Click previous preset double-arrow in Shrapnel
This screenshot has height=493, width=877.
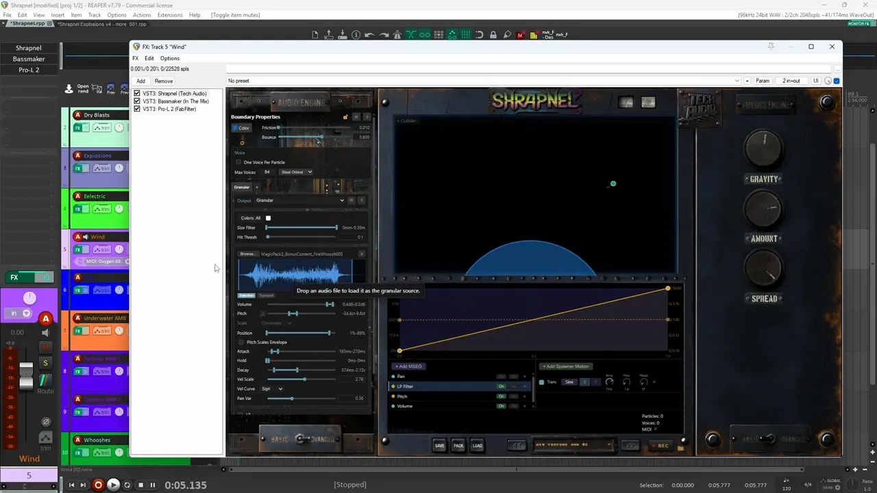517,445
